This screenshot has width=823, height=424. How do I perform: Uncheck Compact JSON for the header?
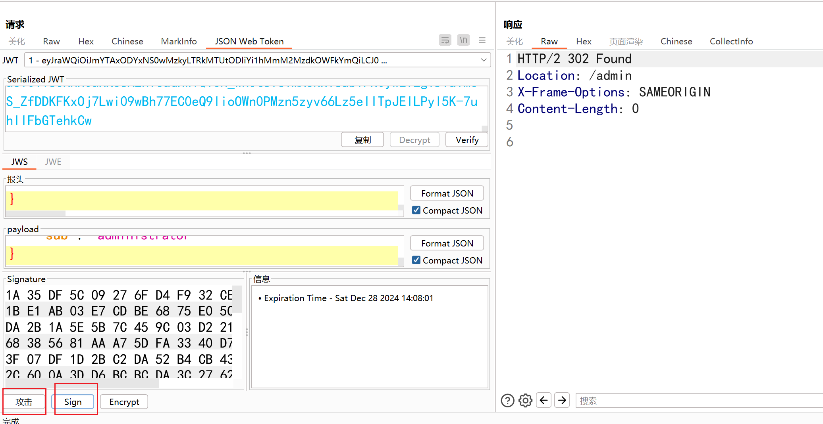[416, 210]
